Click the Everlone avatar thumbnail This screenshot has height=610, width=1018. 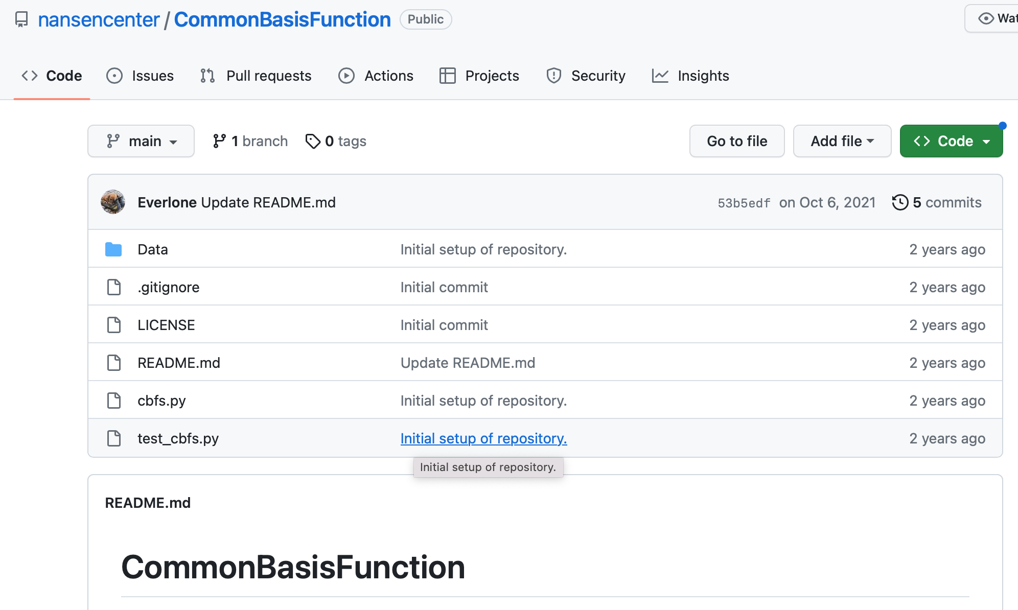[x=113, y=202]
